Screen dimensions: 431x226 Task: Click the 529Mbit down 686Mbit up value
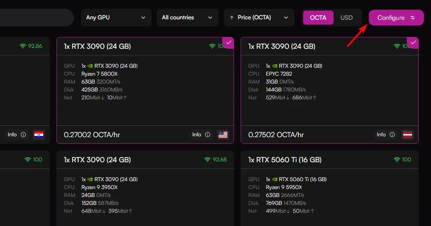click(291, 98)
